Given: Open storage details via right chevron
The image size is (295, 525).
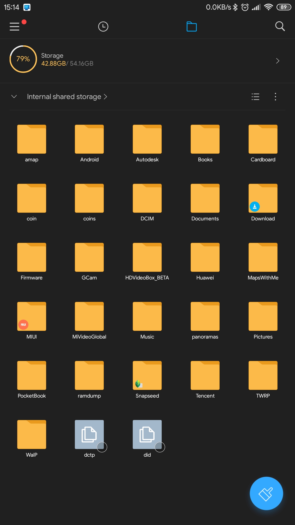Looking at the screenshot, I should click(278, 61).
